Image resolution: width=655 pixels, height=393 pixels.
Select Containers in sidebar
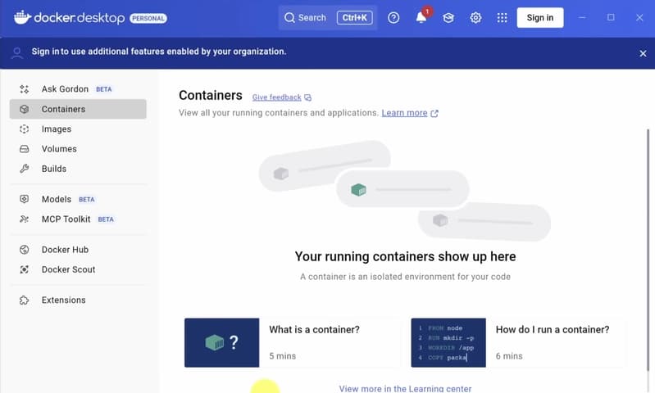[x=78, y=109]
